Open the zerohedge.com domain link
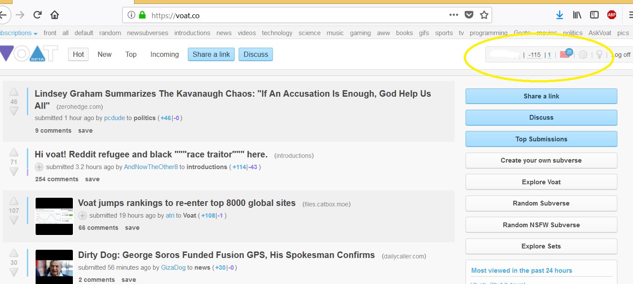The image size is (633, 284). [x=80, y=107]
